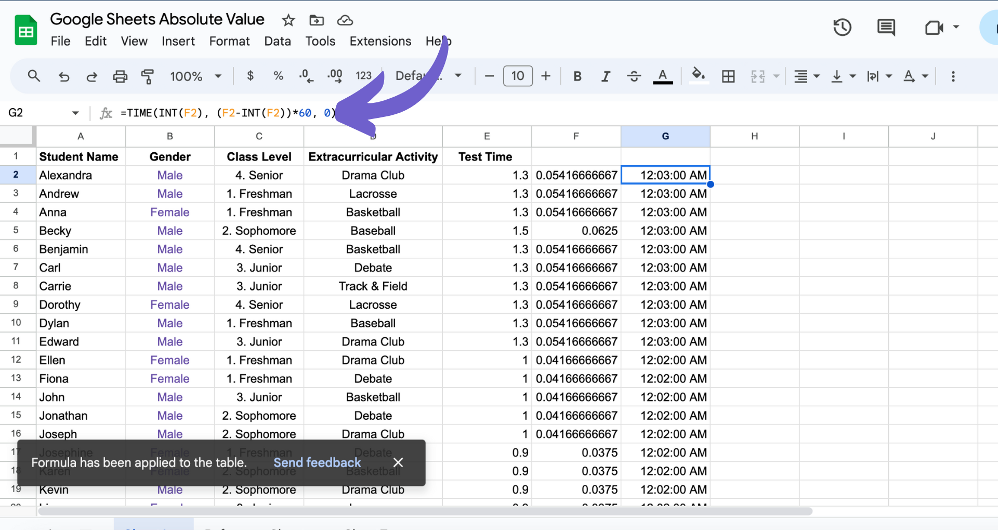Screen dimensions: 998x530
Task: Toggle bold formatting
Action: pyautogui.click(x=577, y=76)
